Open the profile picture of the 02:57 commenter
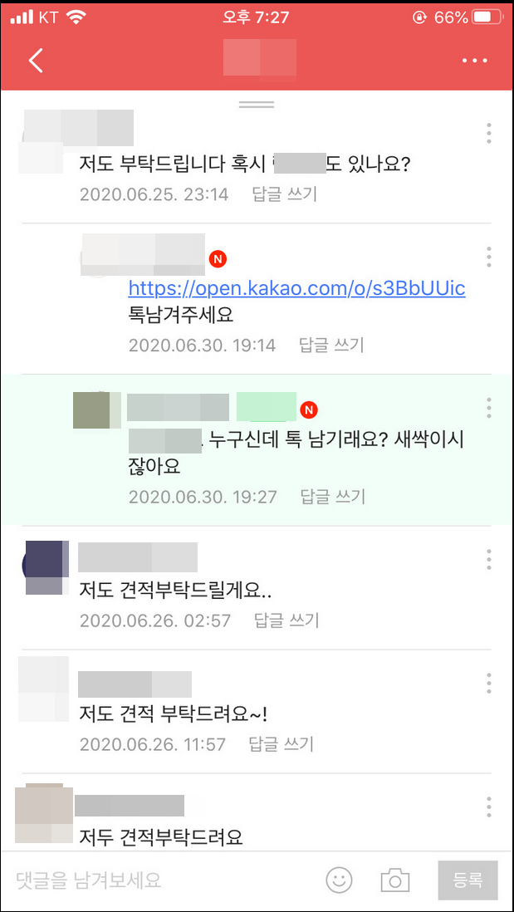The height and width of the screenshot is (912, 514). [44, 566]
